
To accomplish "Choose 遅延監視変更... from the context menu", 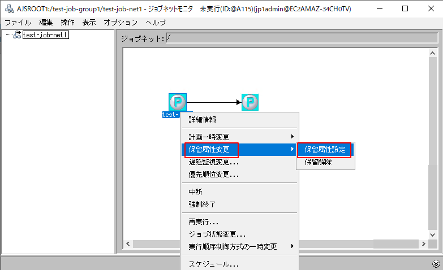I will [x=239, y=162].
